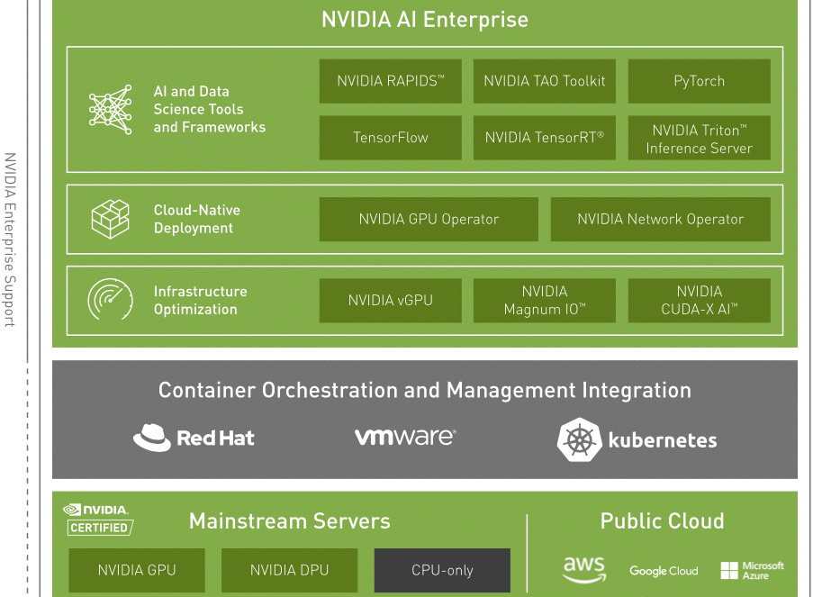
Task: Click the Kubernetes helm wheel logo
Action: pos(580,439)
